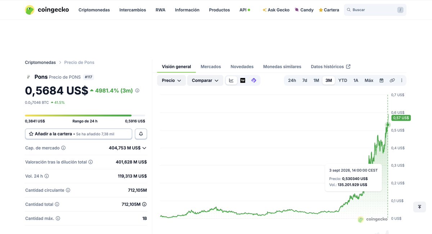
Task: Switch to line chart view
Action: pos(231,81)
